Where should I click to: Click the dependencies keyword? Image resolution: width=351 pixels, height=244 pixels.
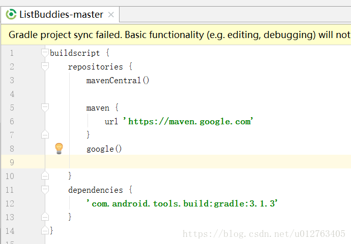[96, 190]
